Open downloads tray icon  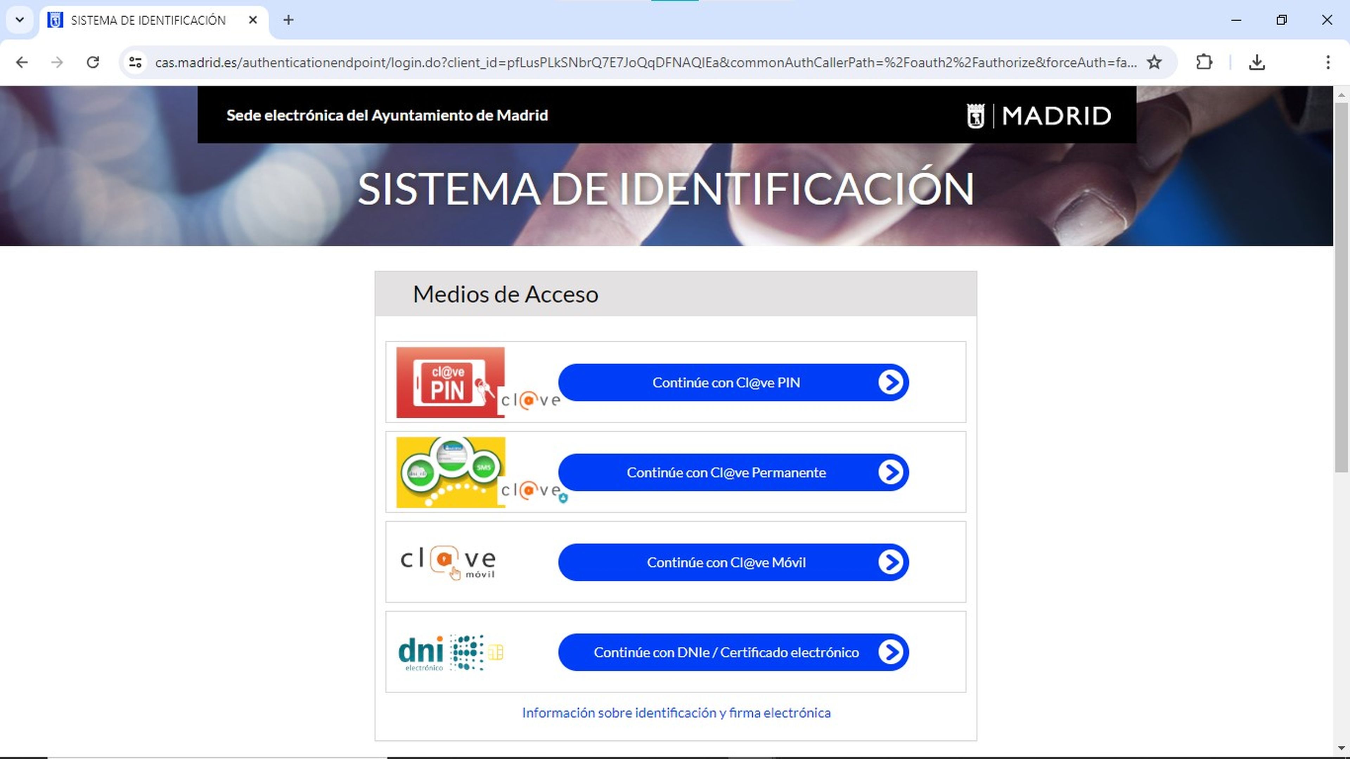pos(1257,62)
